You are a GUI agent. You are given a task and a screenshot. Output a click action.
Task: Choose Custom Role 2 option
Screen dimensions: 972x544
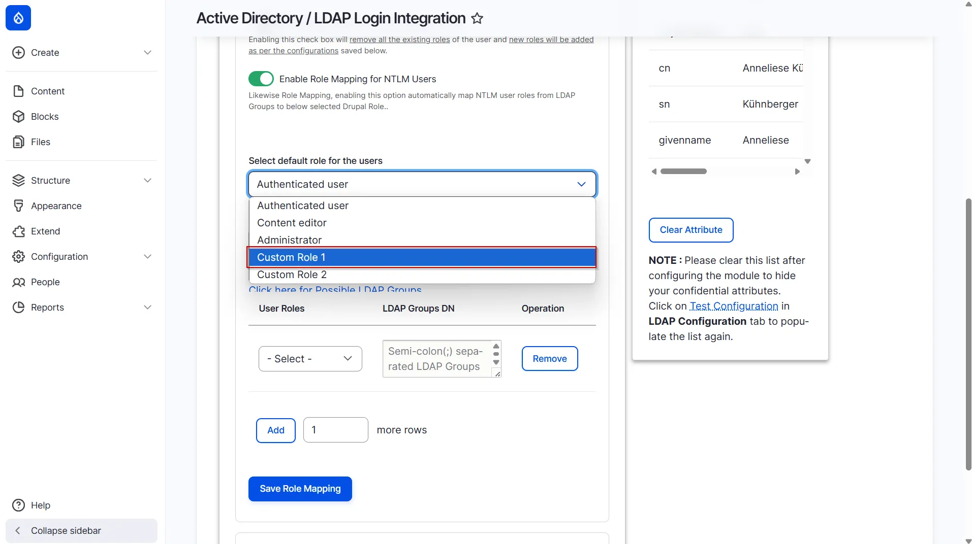tap(422, 275)
